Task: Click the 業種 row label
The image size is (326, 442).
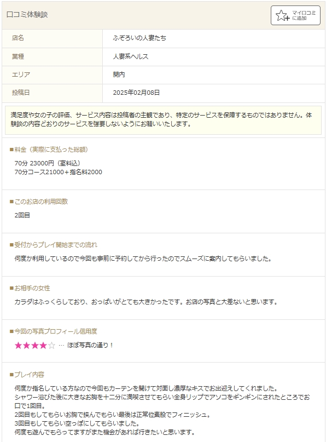Action: coord(18,56)
